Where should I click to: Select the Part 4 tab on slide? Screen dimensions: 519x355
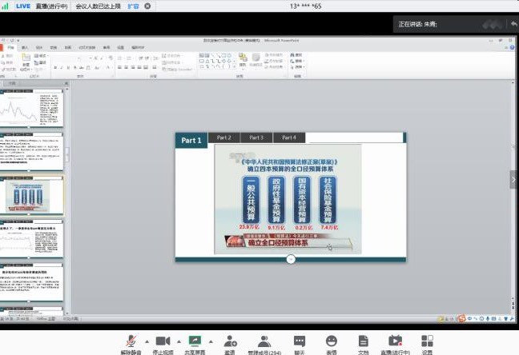tap(289, 138)
